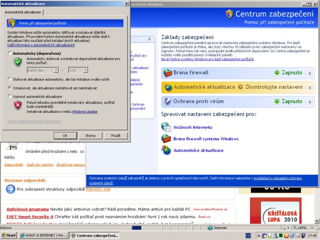Click the Brána firewall brick wall icon

168,73
